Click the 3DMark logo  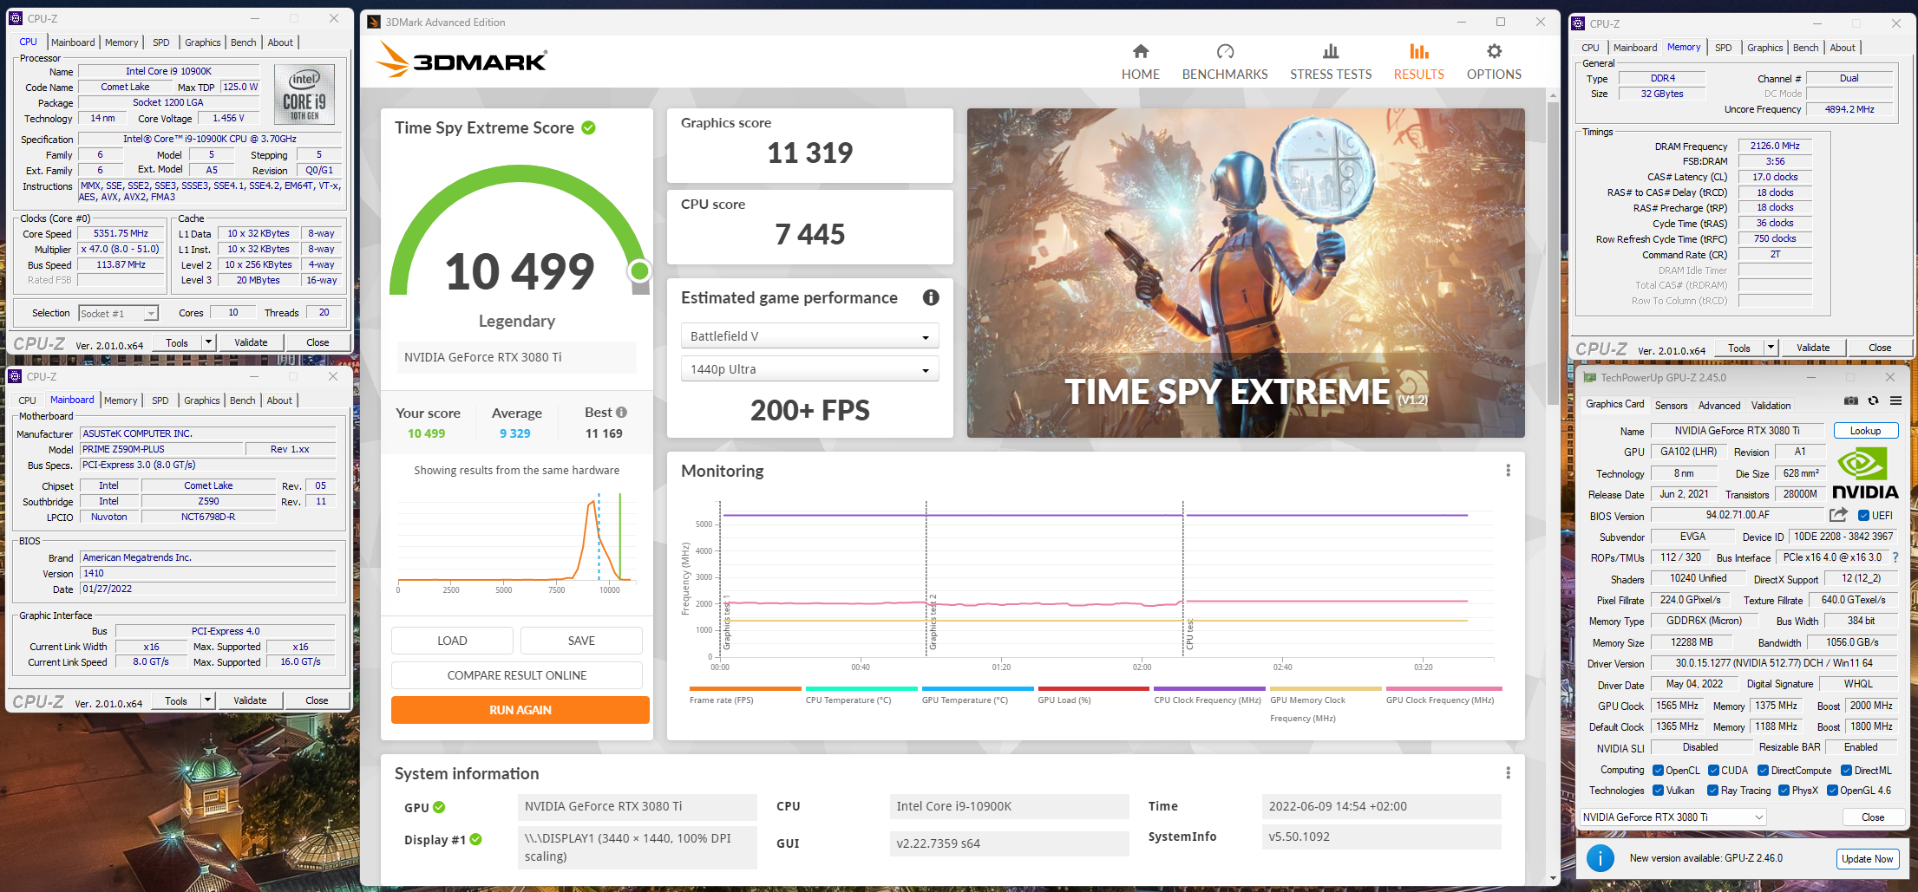click(461, 61)
